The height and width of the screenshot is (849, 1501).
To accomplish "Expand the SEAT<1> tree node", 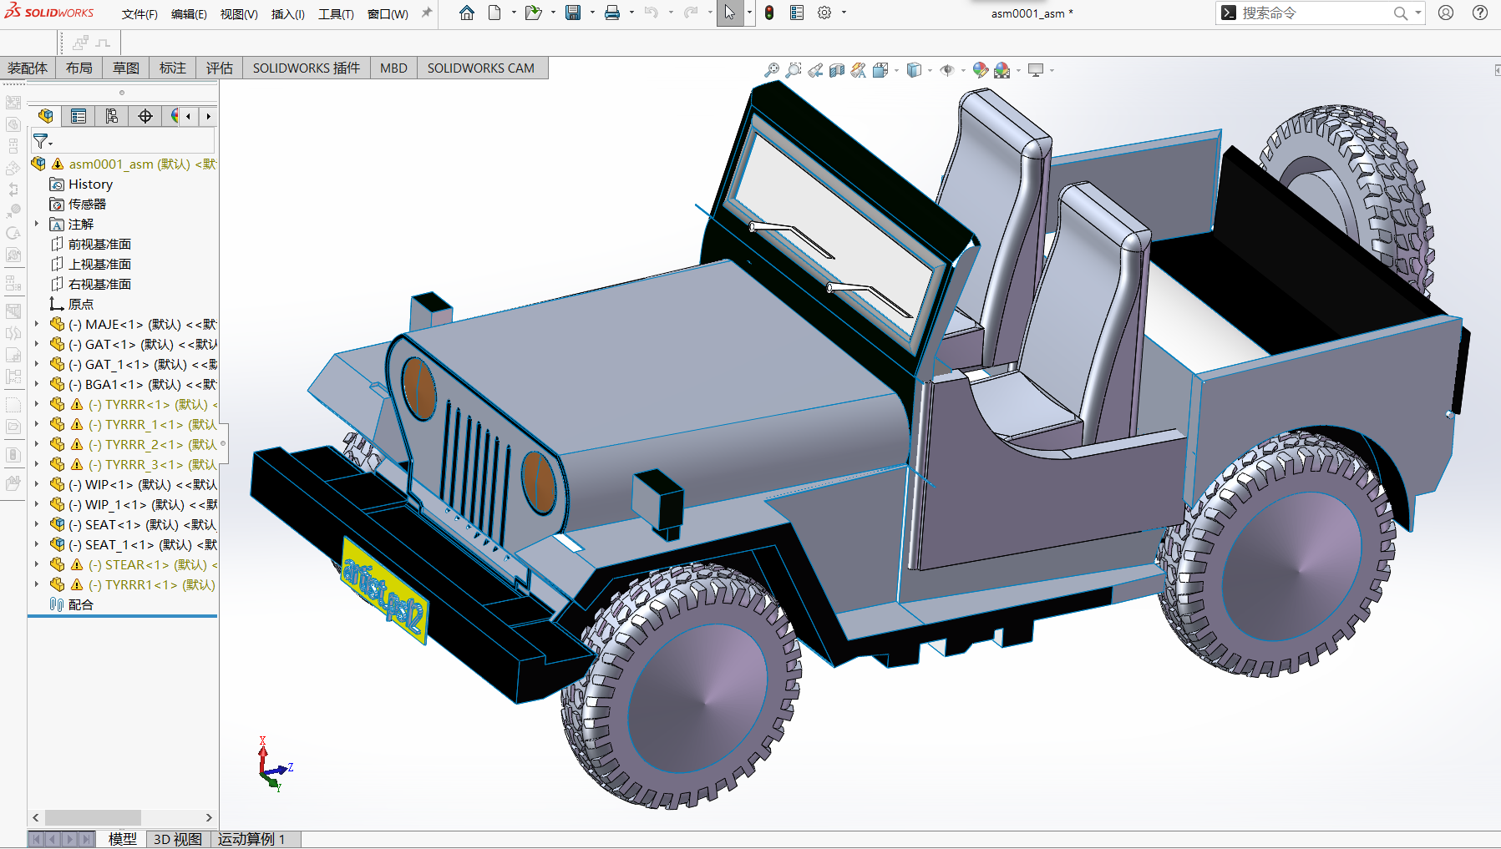I will point(37,524).
